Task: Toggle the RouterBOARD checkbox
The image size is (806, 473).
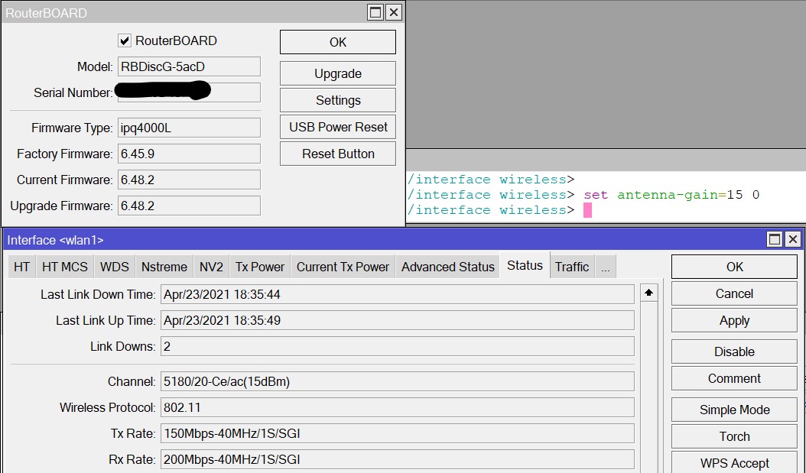Action: click(125, 40)
